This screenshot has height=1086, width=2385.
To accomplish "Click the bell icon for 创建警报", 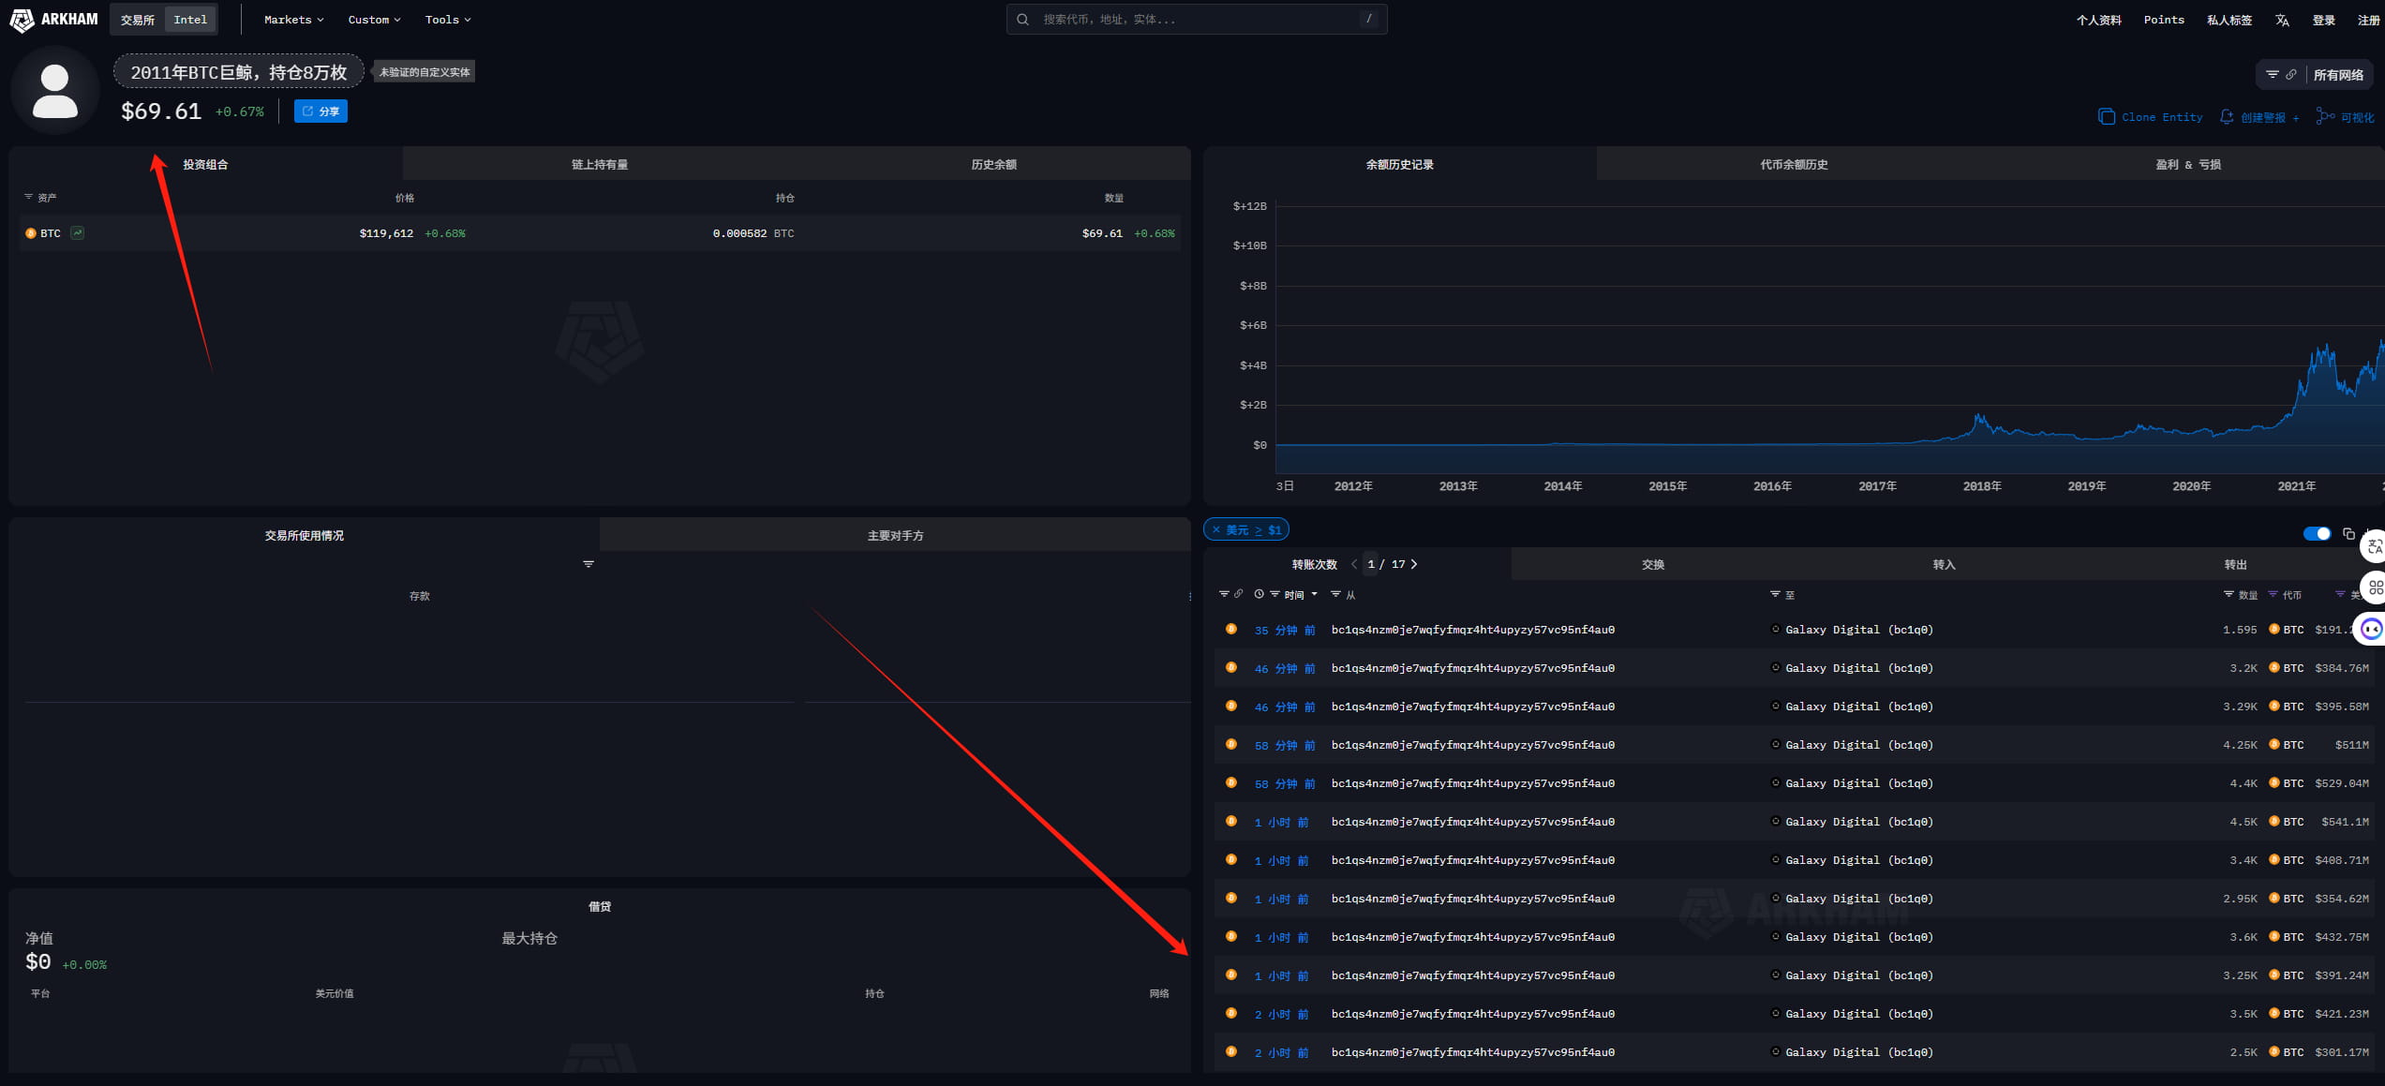I will [x=2227, y=117].
